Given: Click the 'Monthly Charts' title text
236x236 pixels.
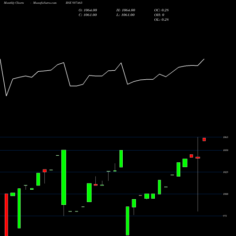Looking at the screenshot, I should tap(14, 3).
